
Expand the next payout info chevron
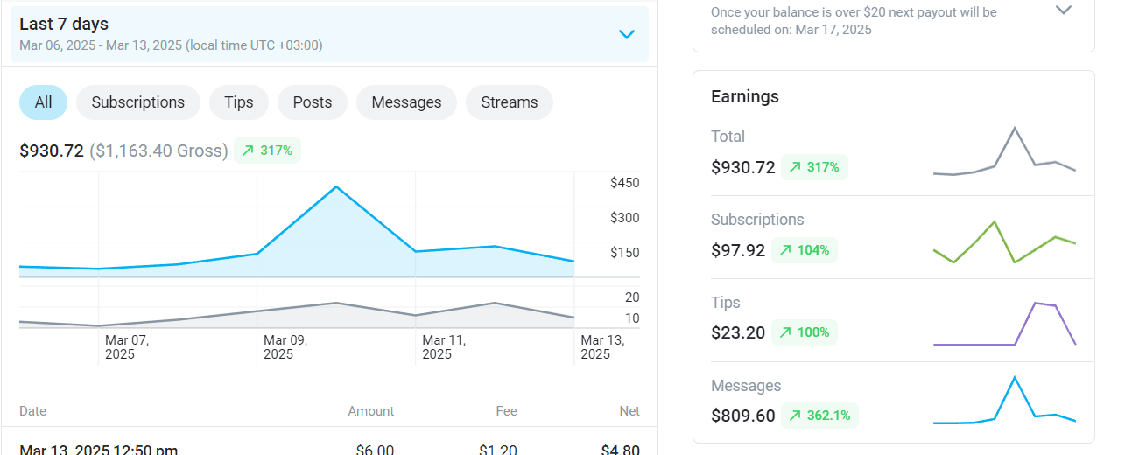pyautogui.click(x=1064, y=10)
